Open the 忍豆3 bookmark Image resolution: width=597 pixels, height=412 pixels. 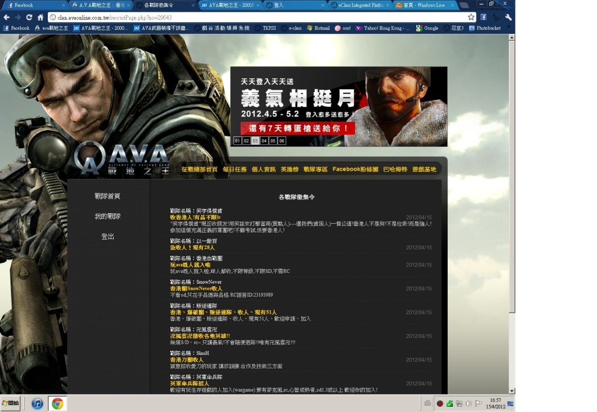[x=454, y=28]
